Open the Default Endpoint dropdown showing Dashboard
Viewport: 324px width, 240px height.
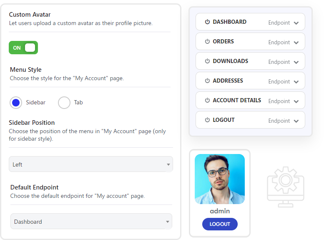(91, 221)
